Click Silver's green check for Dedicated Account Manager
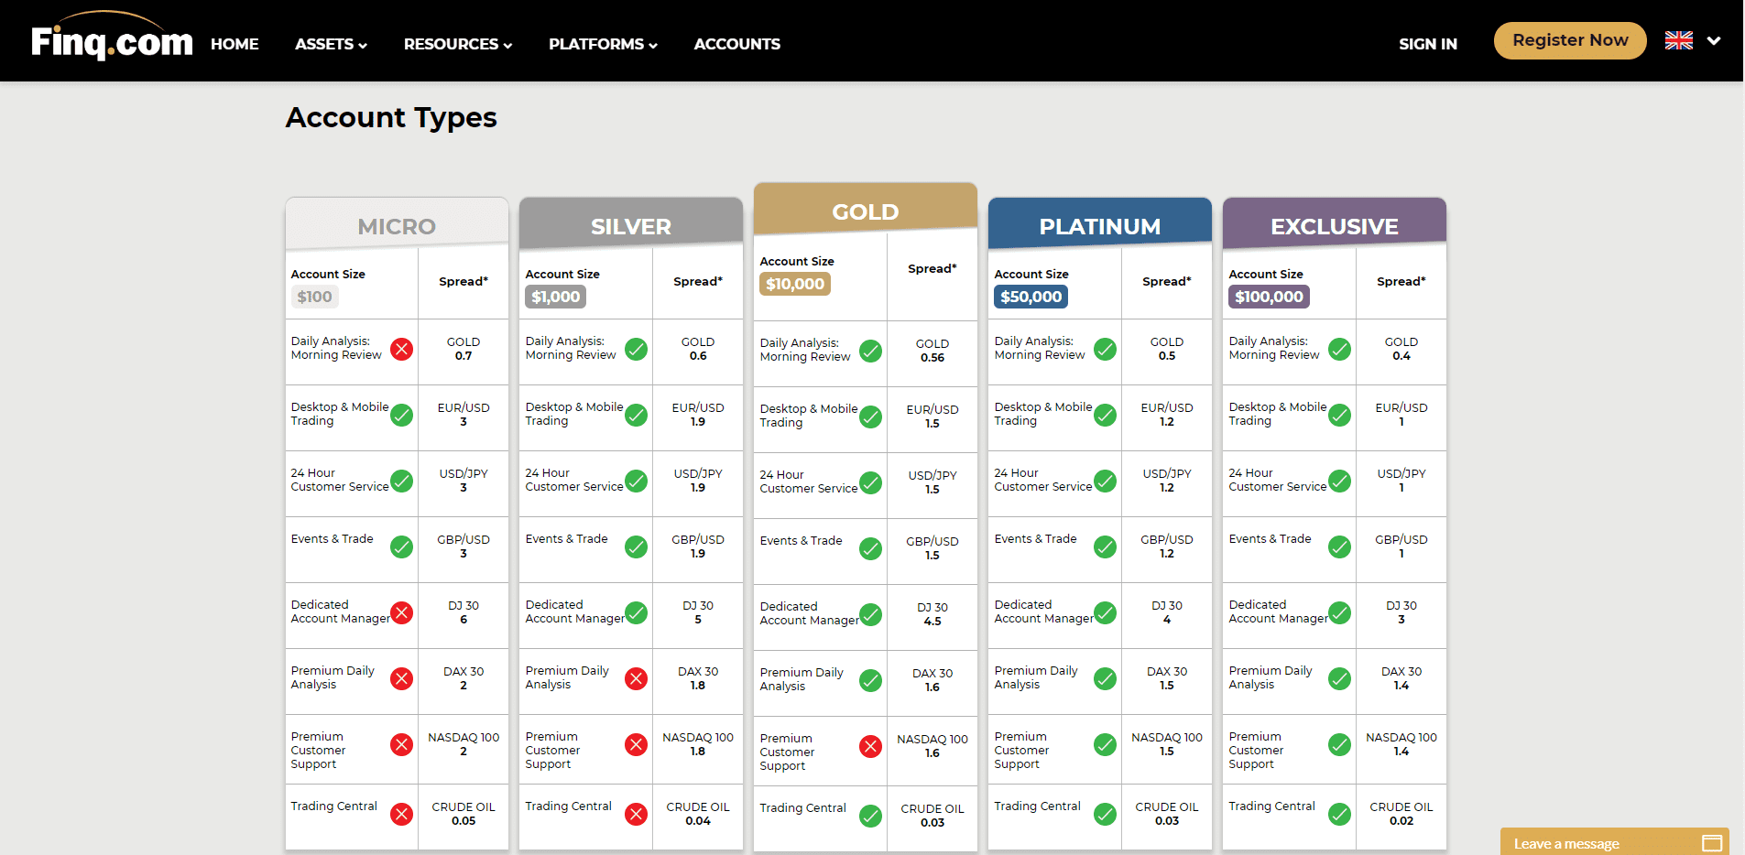The image size is (1745, 855). coord(636,612)
